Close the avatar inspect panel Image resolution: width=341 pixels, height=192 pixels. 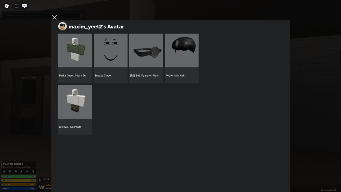click(55, 17)
